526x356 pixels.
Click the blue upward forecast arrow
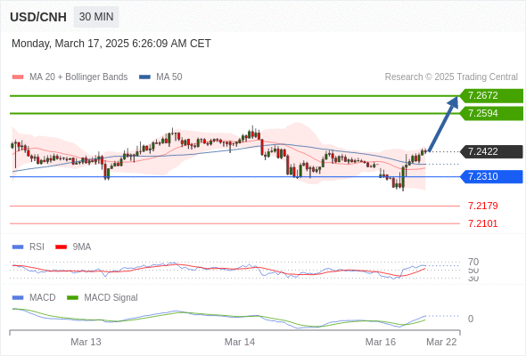point(443,124)
